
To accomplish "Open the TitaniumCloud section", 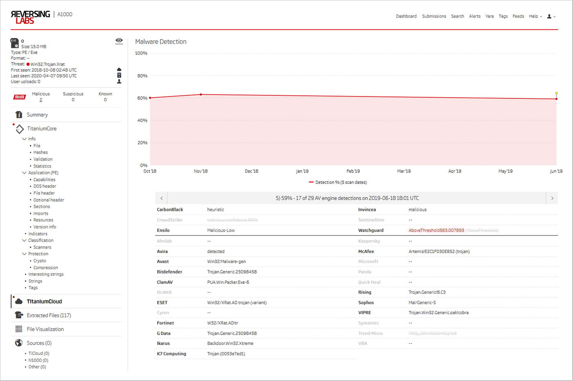I will click(x=44, y=302).
